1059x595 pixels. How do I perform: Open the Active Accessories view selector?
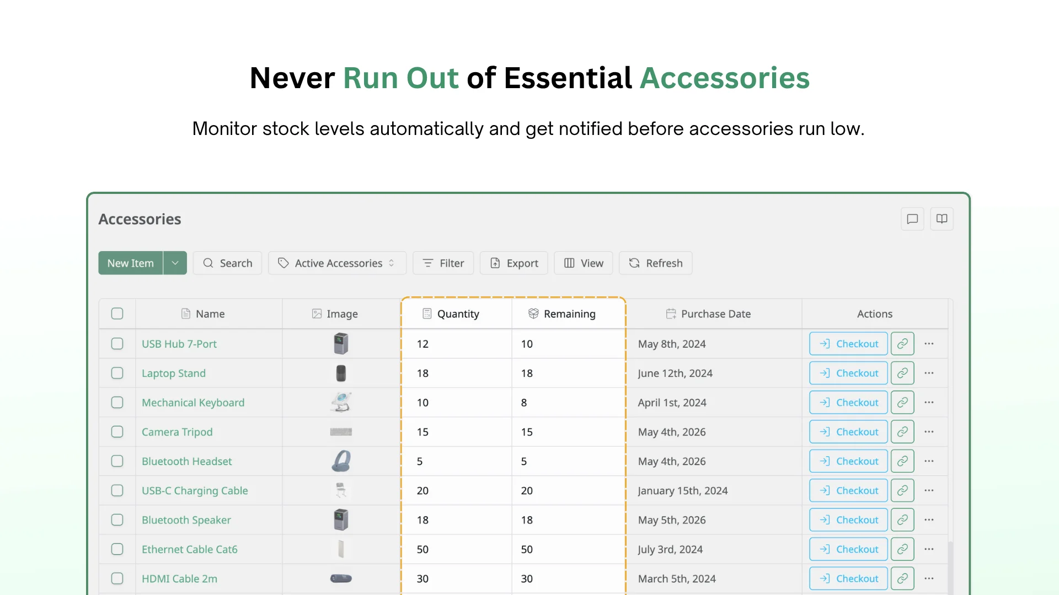click(x=337, y=263)
